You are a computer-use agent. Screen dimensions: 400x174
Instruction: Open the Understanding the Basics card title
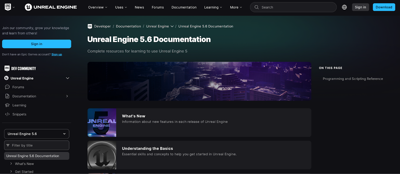coord(147,148)
